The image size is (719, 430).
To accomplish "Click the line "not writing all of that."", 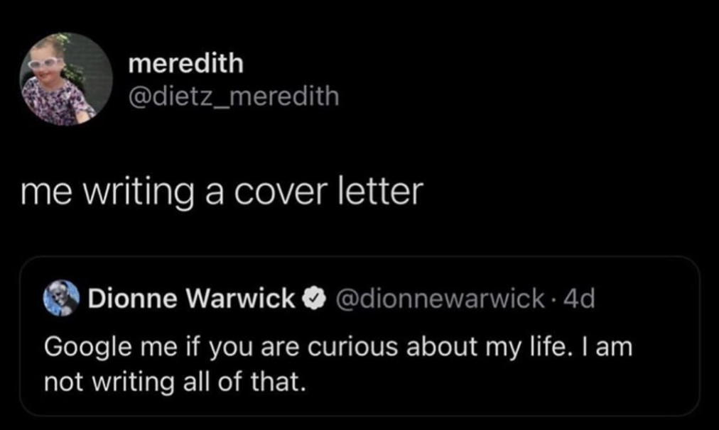I will pyautogui.click(x=175, y=382).
